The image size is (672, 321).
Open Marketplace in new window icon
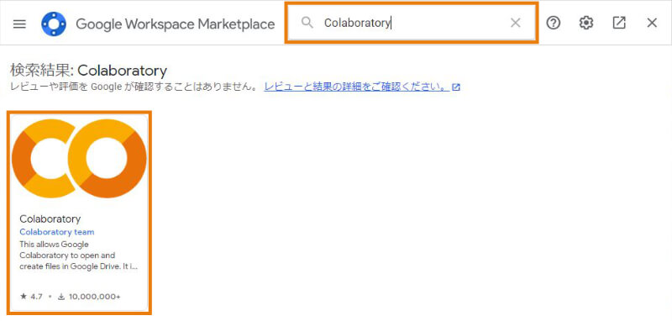coord(619,24)
